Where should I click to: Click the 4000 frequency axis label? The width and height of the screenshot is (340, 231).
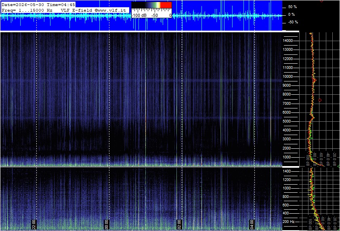[x=287, y=130]
